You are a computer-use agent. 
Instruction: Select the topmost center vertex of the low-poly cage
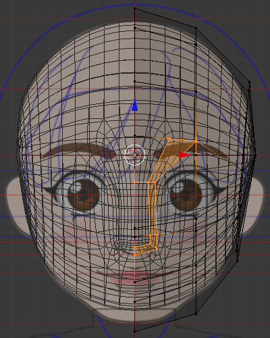(135, 9)
